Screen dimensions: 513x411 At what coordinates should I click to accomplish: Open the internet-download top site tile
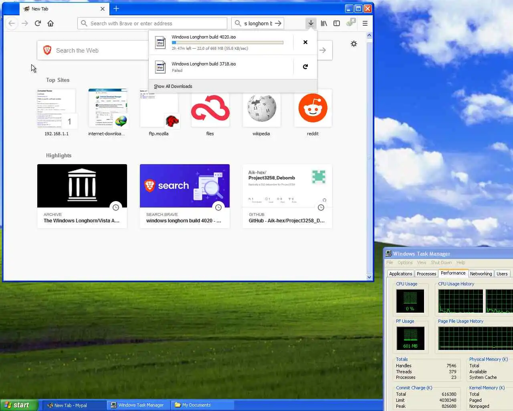[107, 113]
